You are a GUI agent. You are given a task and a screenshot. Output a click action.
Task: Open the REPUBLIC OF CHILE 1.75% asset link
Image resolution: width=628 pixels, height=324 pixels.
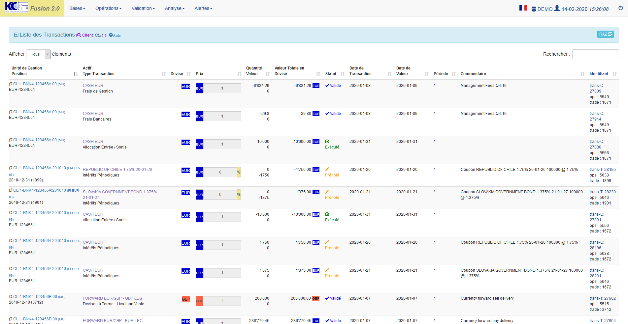point(117,170)
